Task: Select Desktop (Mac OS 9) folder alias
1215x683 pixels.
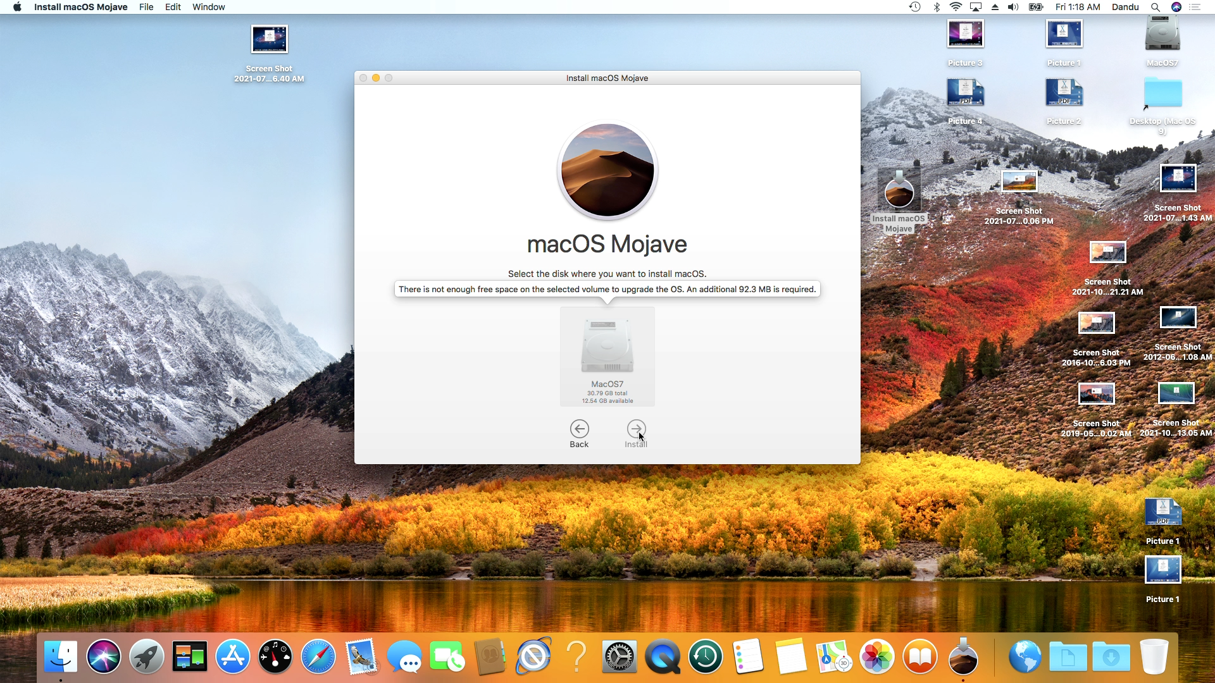Action: pos(1163,93)
